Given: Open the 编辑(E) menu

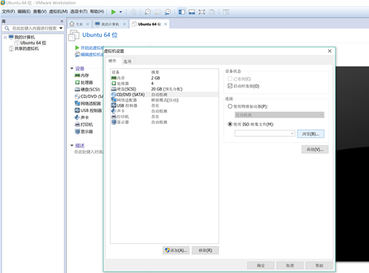Looking at the screenshot, I should pyautogui.click(x=24, y=11).
